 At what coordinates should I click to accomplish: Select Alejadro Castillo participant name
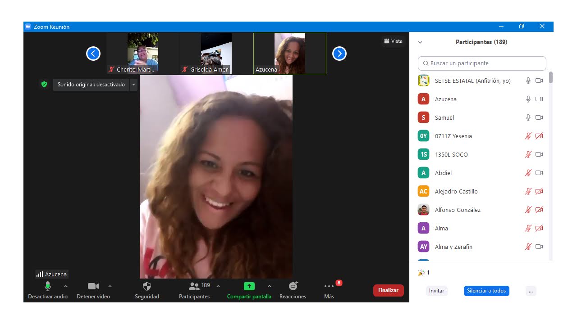[x=456, y=192]
